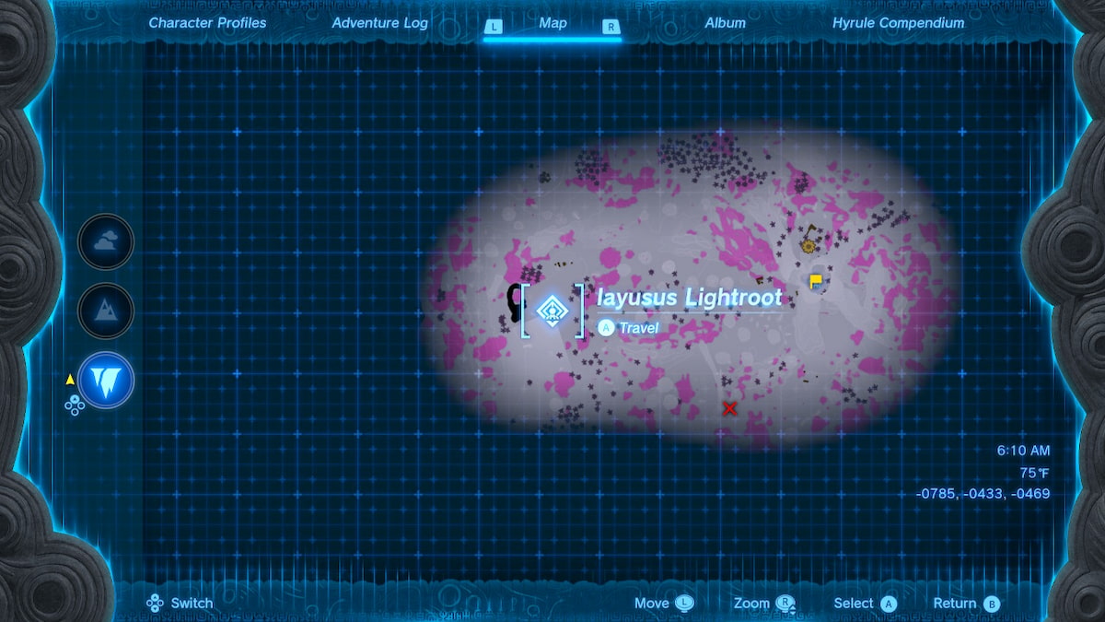Select the red X map stamp
Screen dimensions: 1105x622
pos(729,407)
